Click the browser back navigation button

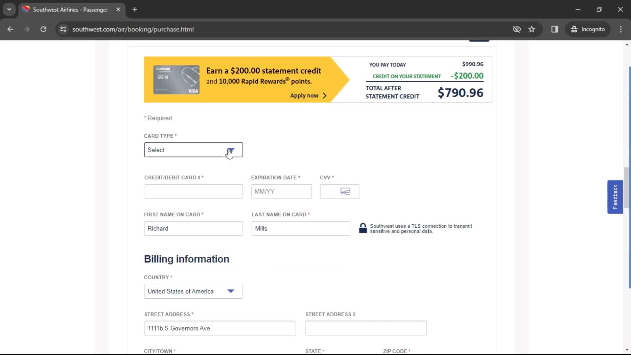tap(11, 29)
